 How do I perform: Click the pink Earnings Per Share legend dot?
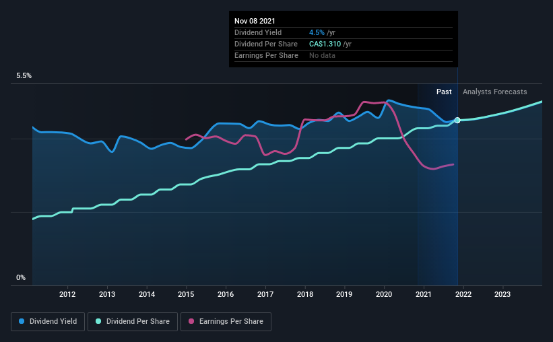click(191, 321)
